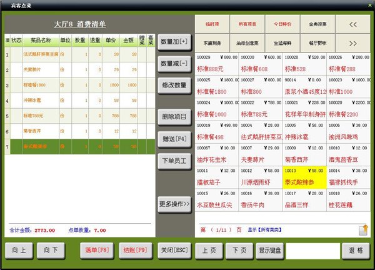Close the 宾客点菜 window with X
Viewport: 375px width, 270px height.
[x=370, y=5]
